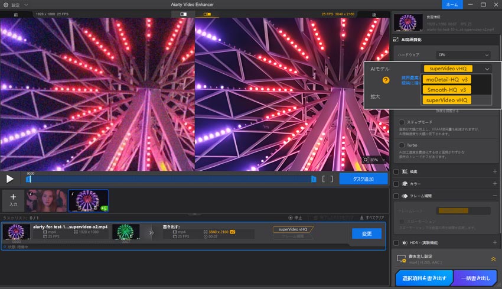Click the panel divider handle above task list
The height and width of the screenshot is (289, 502).
click(194, 214)
